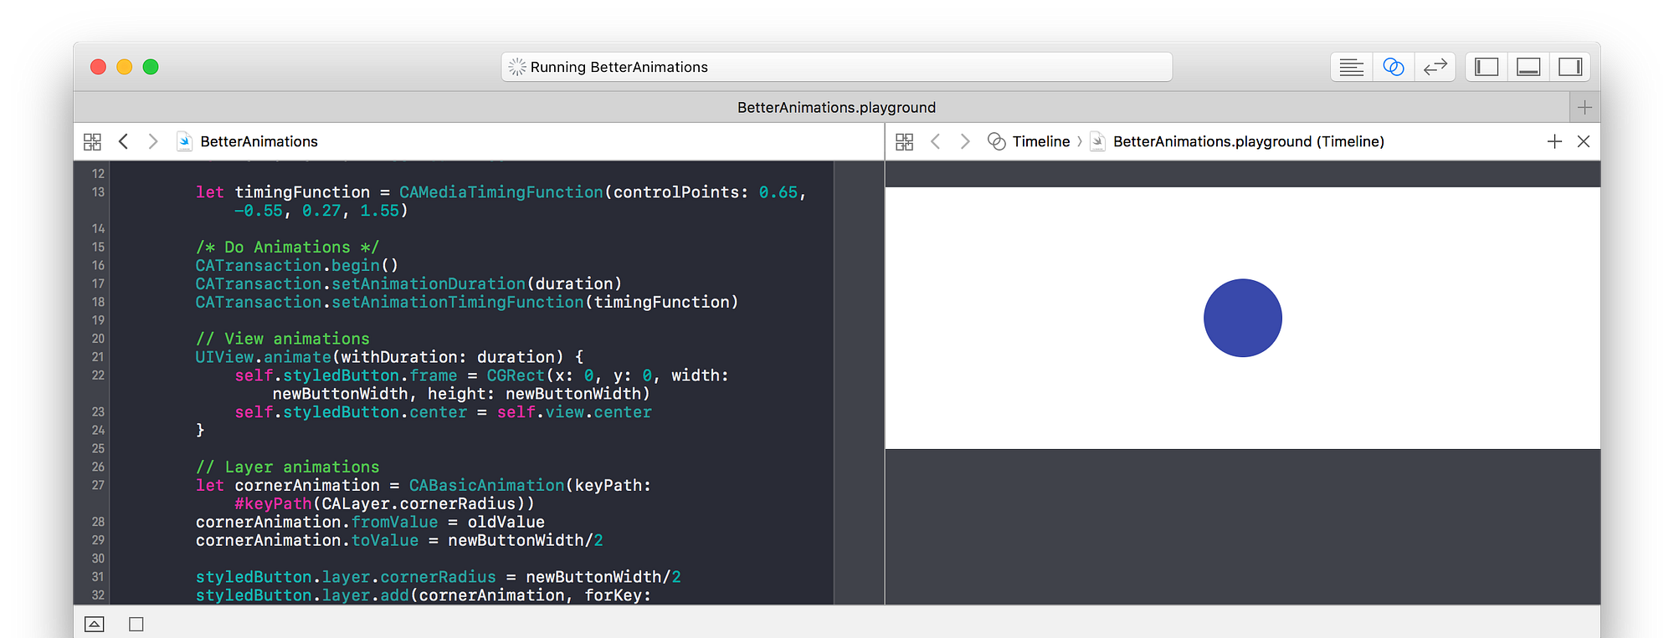Go back in the BetterAnimations editor
The image size is (1674, 638).
click(x=124, y=141)
